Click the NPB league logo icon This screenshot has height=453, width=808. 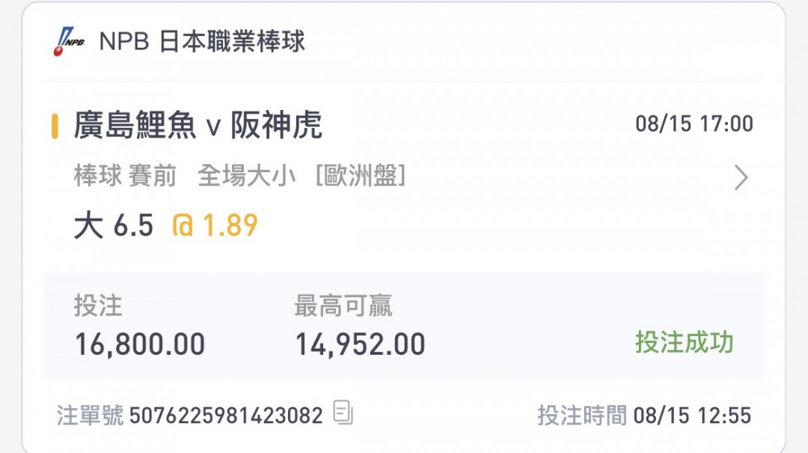(69, 41)
